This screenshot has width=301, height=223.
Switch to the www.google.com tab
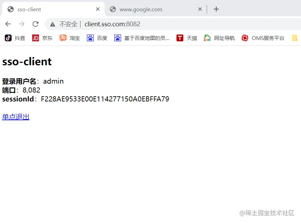click(x=156, y=9)
